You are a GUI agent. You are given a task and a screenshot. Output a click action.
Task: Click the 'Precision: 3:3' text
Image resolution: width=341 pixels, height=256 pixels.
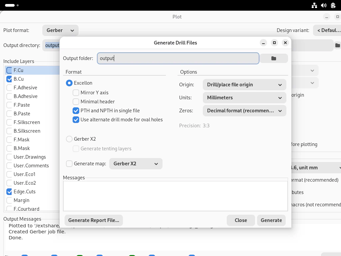194,126
